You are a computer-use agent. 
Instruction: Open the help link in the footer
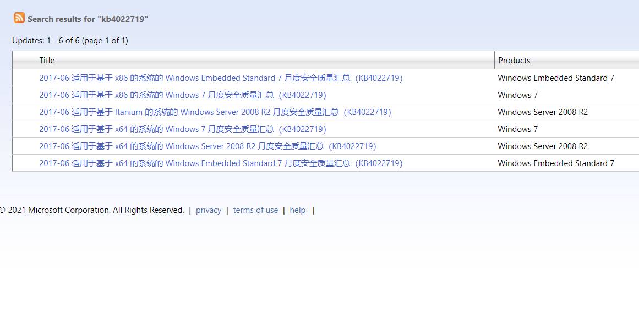[x=297, y=210]
